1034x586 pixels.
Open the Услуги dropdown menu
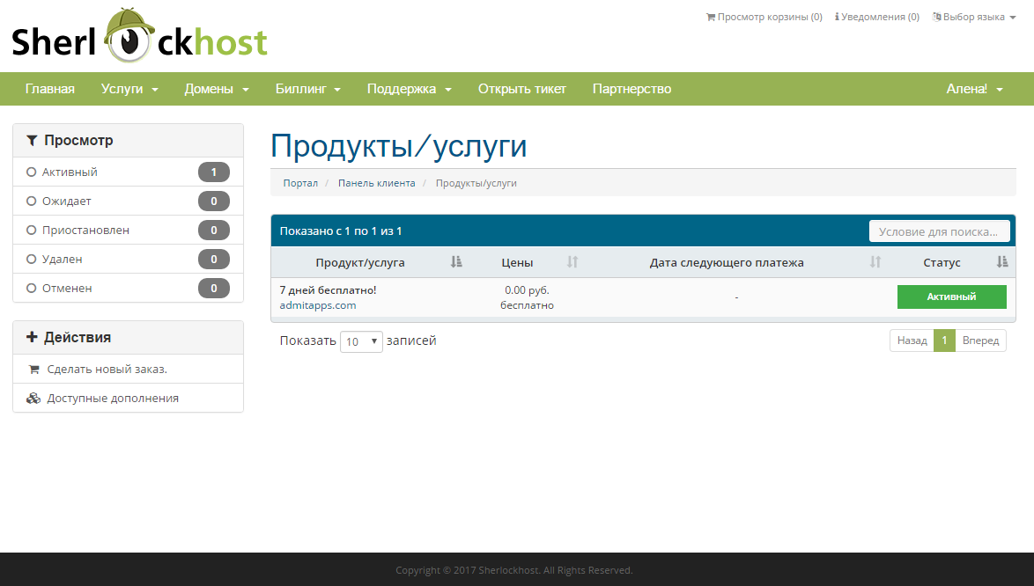click(x=129, y=89)
